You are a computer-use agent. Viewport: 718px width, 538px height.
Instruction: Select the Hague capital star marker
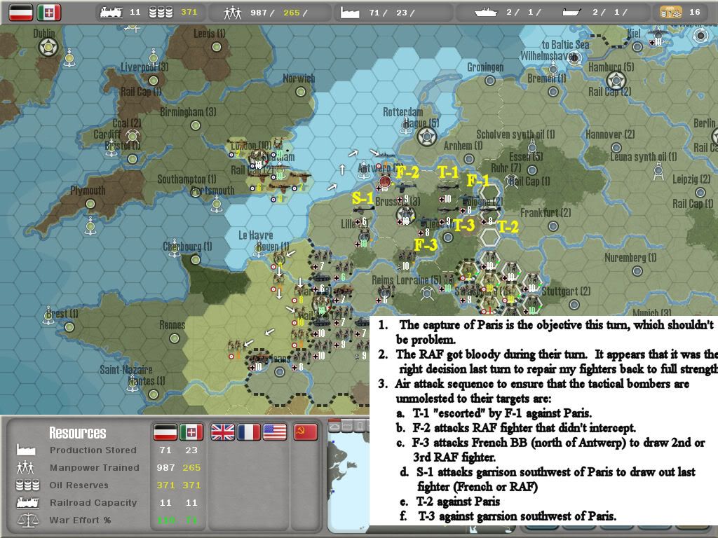click(x=427, y=136)
